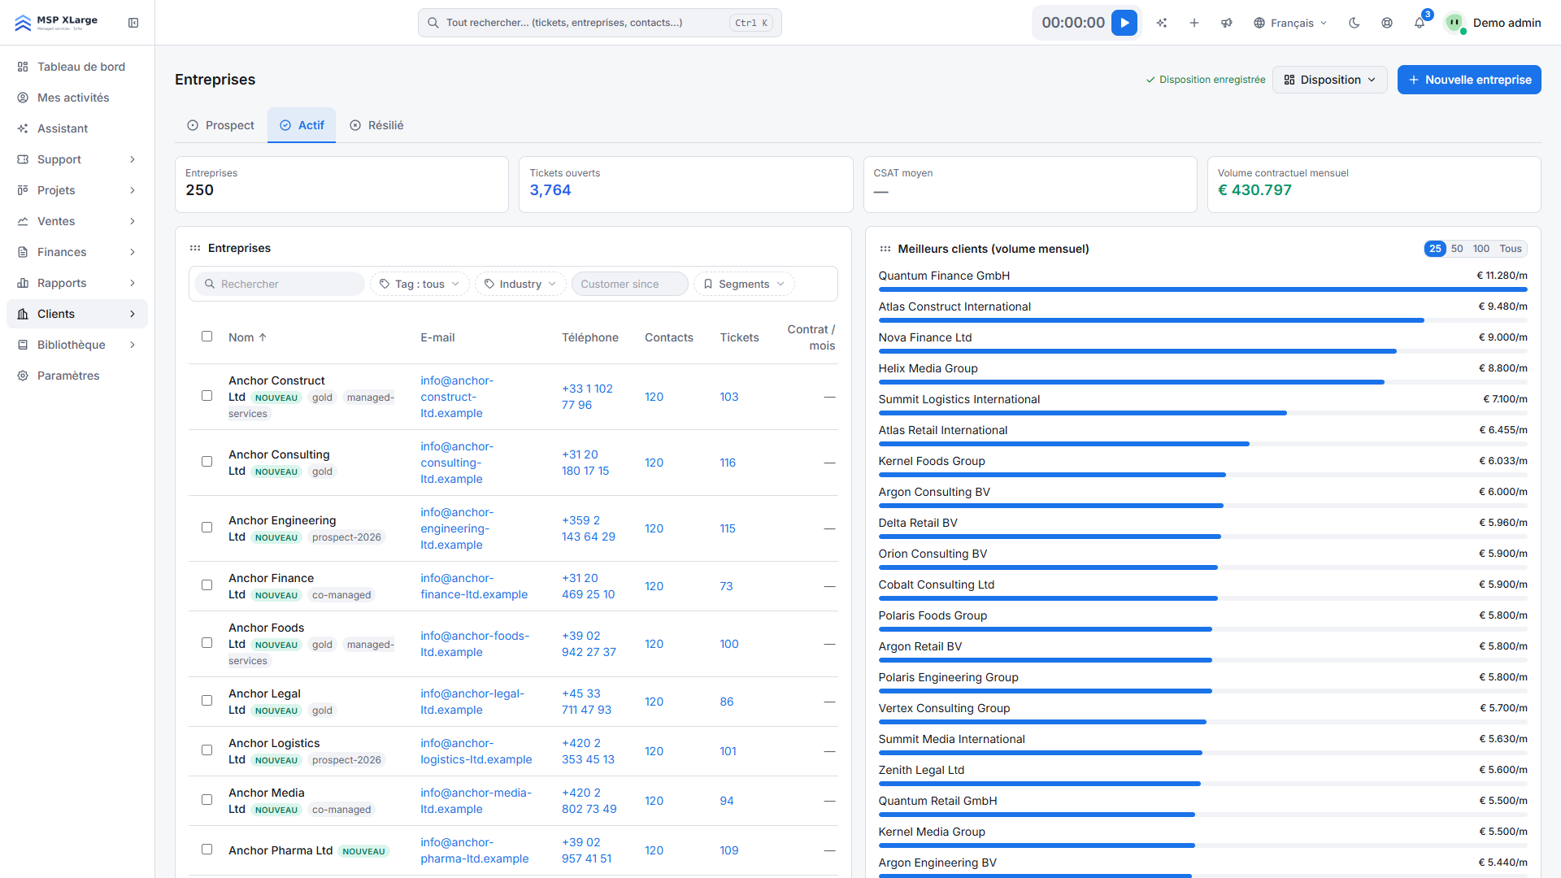Open the Disposition dropdown

pyautogui.click(x=1329, y=80)
